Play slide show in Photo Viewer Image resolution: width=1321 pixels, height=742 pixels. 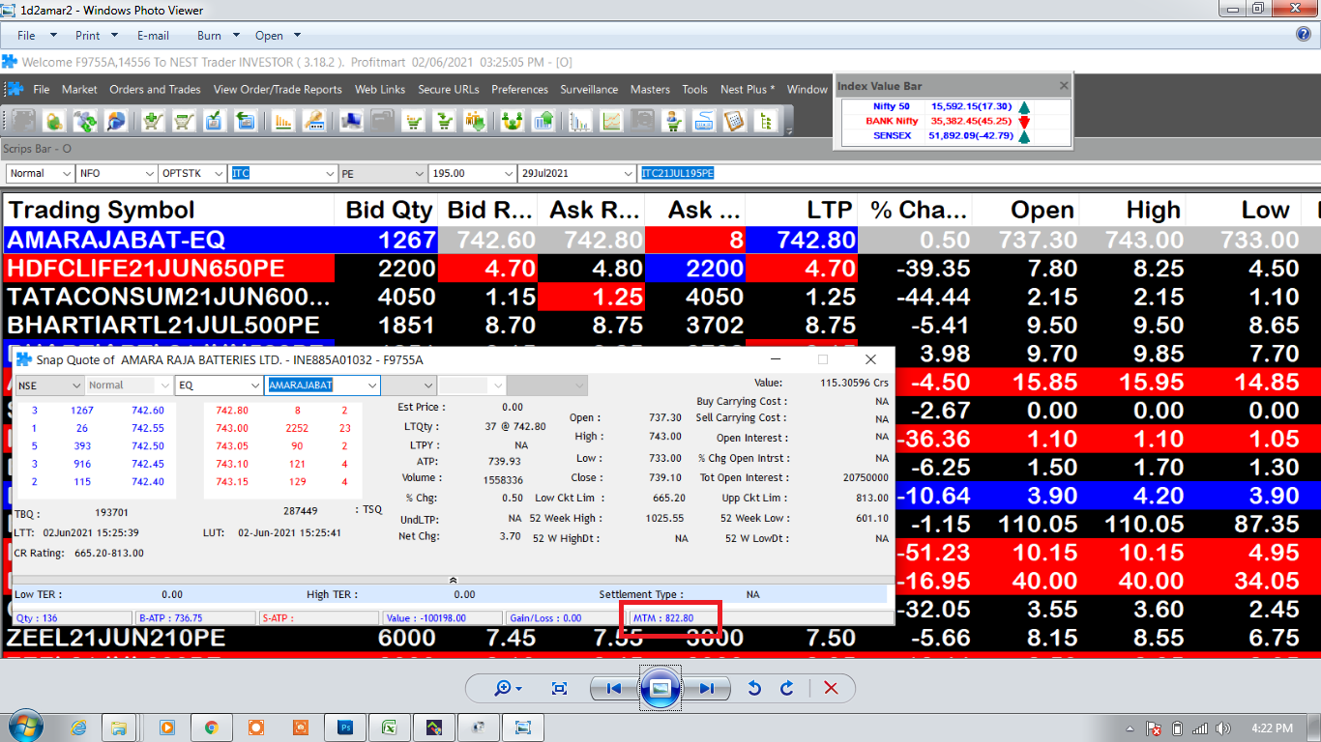pyautogui.click(x=660, y=688)
